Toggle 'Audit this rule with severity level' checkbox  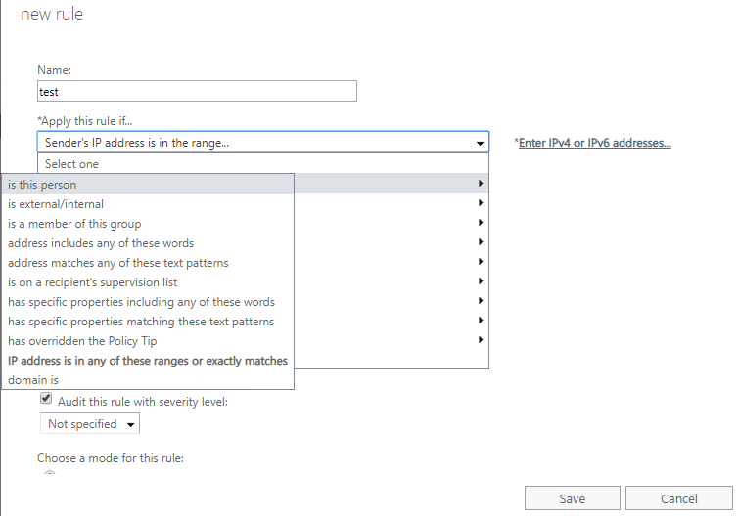pyautogui.click(x=46, y=400)
